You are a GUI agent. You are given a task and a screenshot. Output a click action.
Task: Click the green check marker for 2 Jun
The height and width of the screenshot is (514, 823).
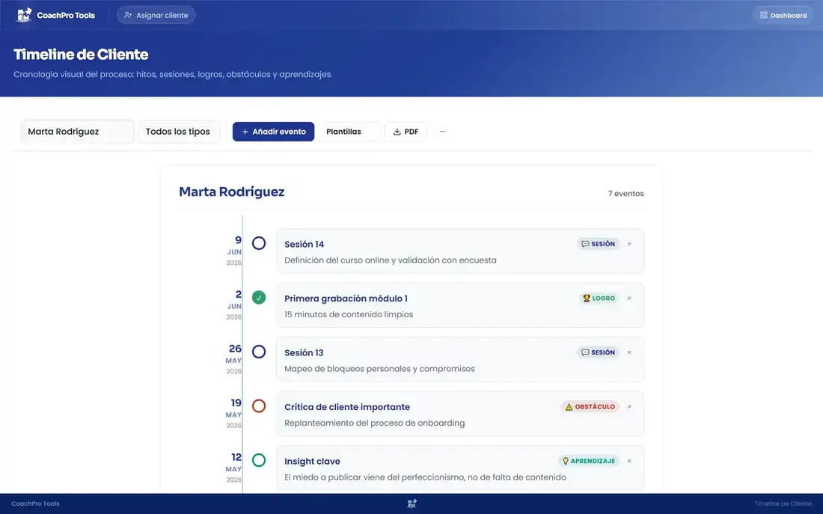tap(259, 298)
